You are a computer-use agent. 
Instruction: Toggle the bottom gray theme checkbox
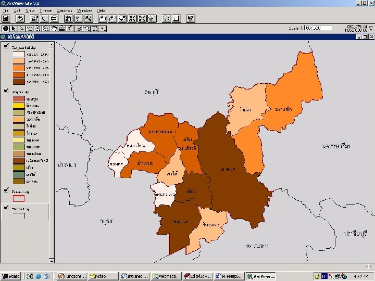[x=6, y=208]
